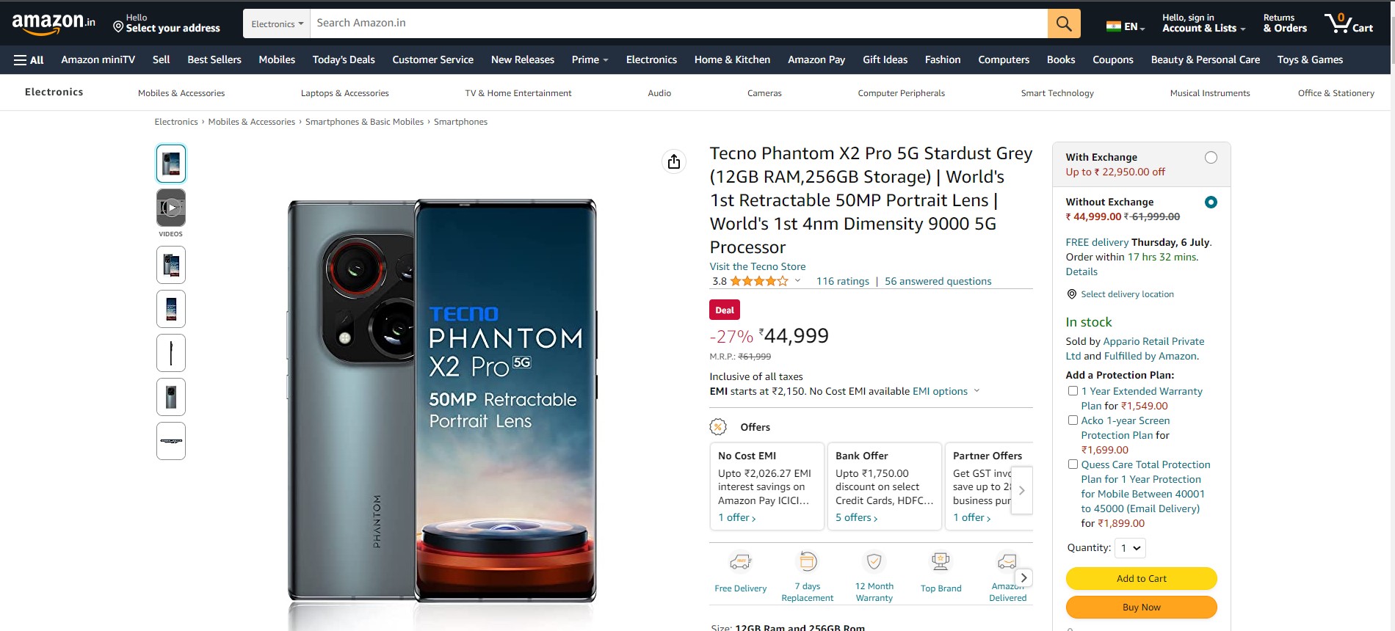Click the 12 Month Warranty shield icon

point(874,562)
